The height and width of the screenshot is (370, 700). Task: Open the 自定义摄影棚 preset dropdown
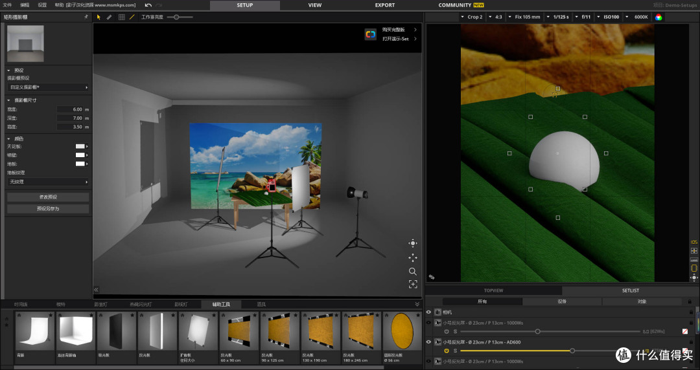tap(48, 87)
